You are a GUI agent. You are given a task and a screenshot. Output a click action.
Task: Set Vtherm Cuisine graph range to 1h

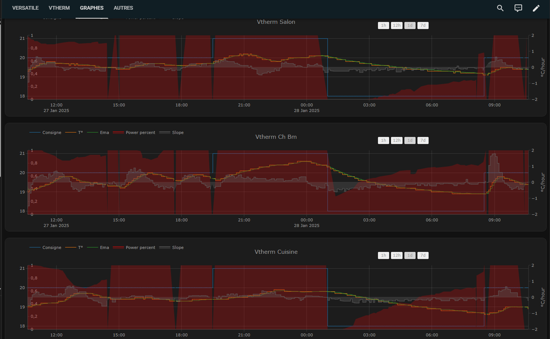(384, 255)
